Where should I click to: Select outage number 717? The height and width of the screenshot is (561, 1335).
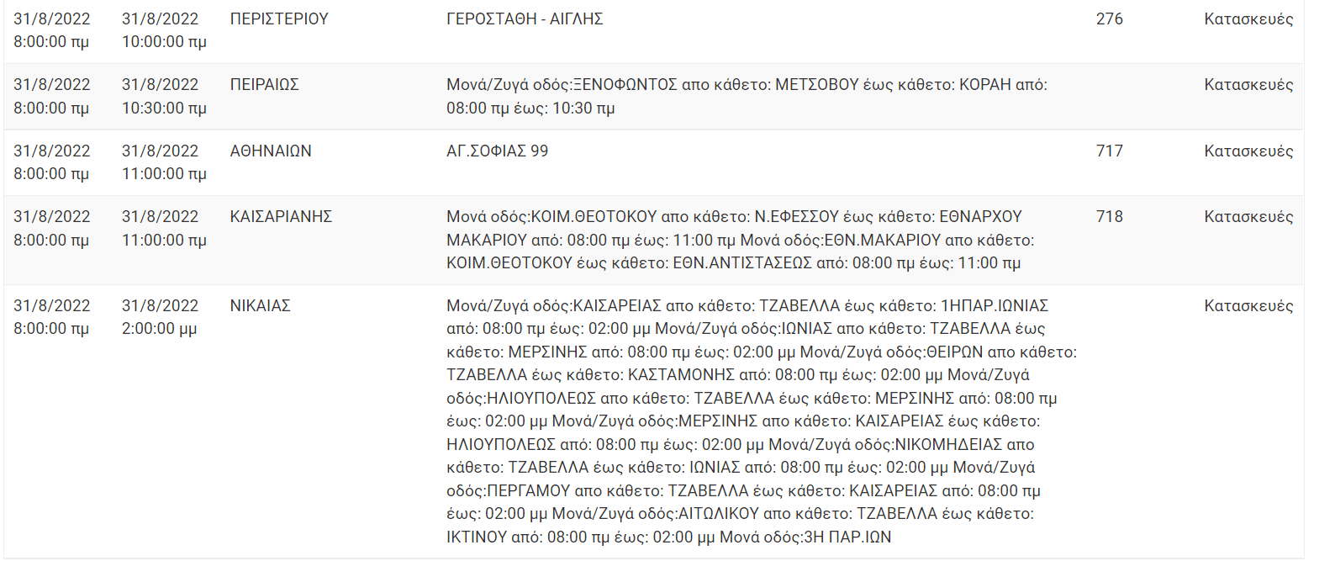point(1109,151)
